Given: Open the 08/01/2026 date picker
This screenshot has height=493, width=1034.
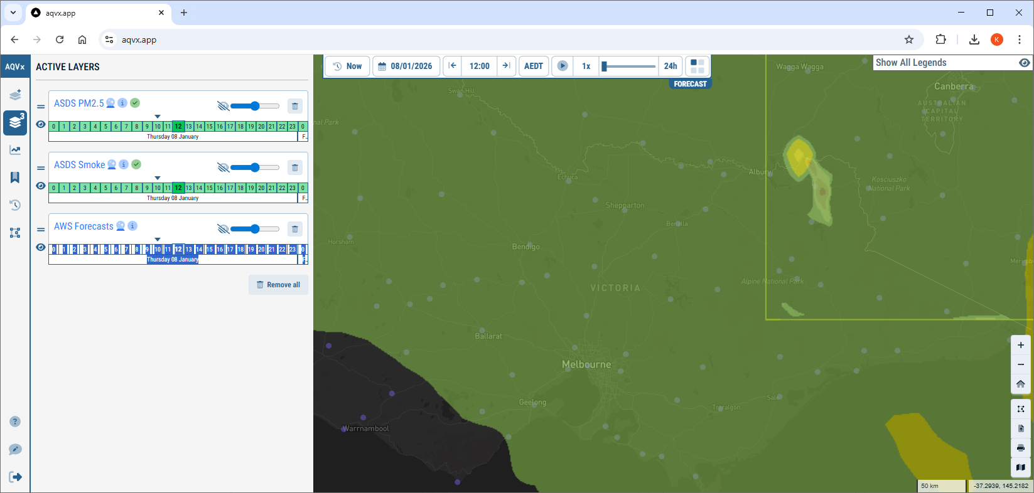Looking at the screenshot, I should pyautogui.click(x=406, y=66).
